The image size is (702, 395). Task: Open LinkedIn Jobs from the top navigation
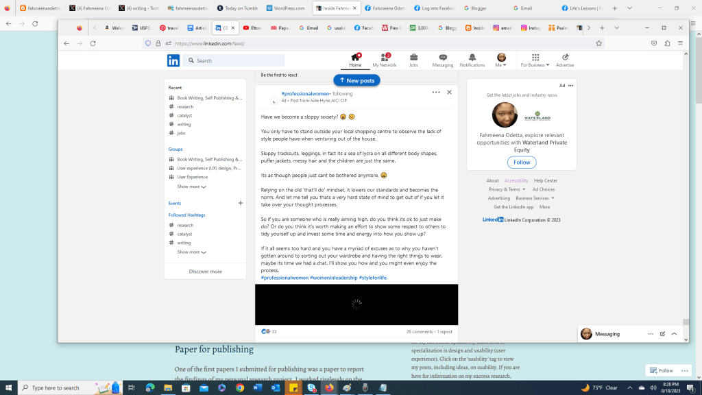[x=413, y=60]
